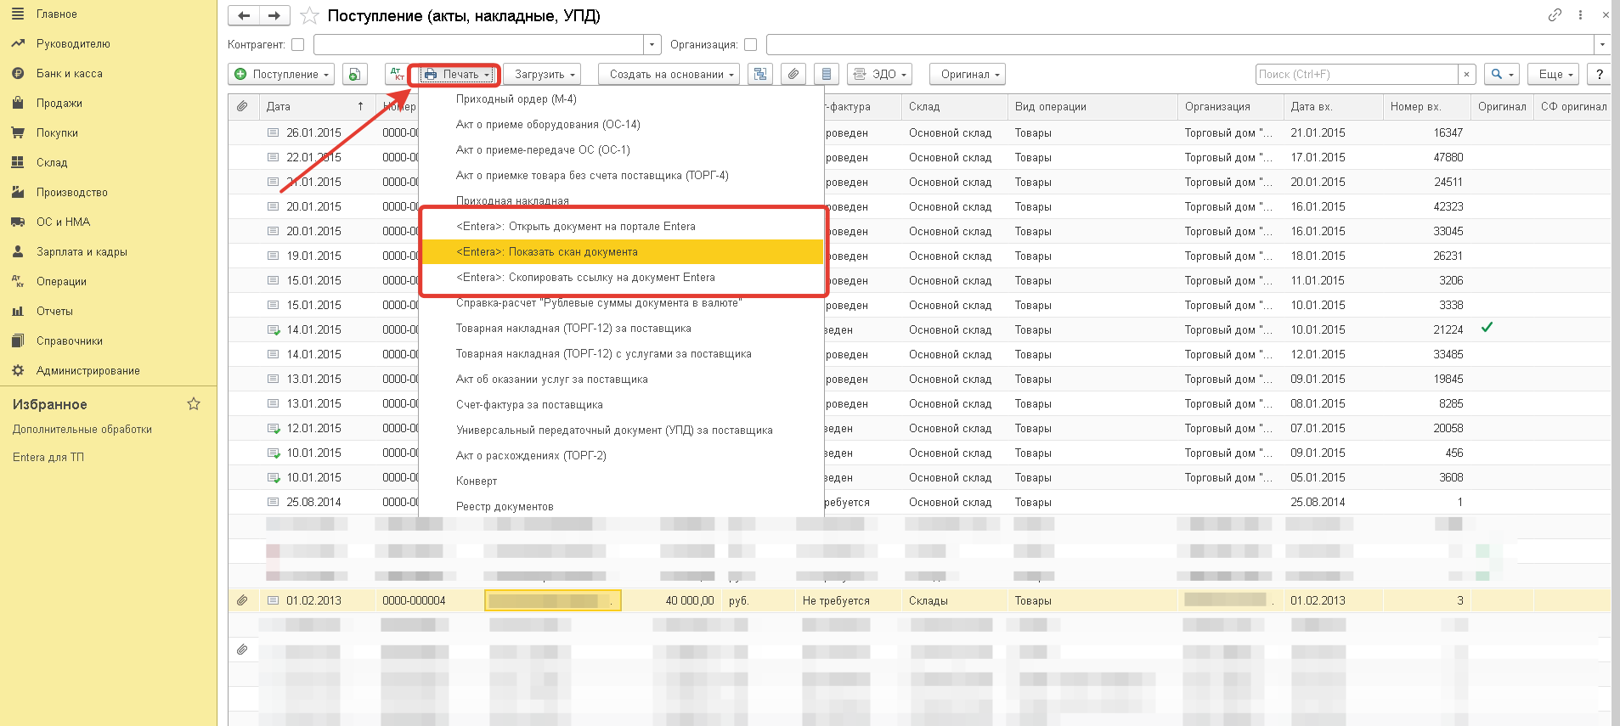1620x726 pixels.
Task: Open ОС и НМА section
Action: click(x=63, y=222)
